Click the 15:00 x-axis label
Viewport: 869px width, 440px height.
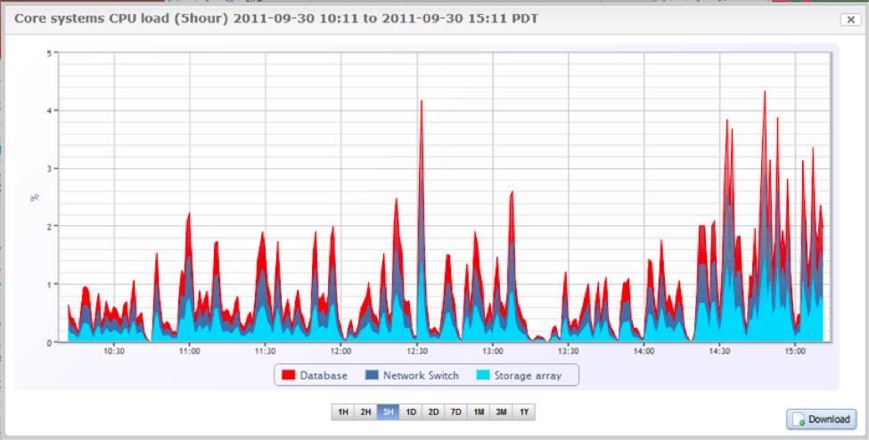[795, 351]
